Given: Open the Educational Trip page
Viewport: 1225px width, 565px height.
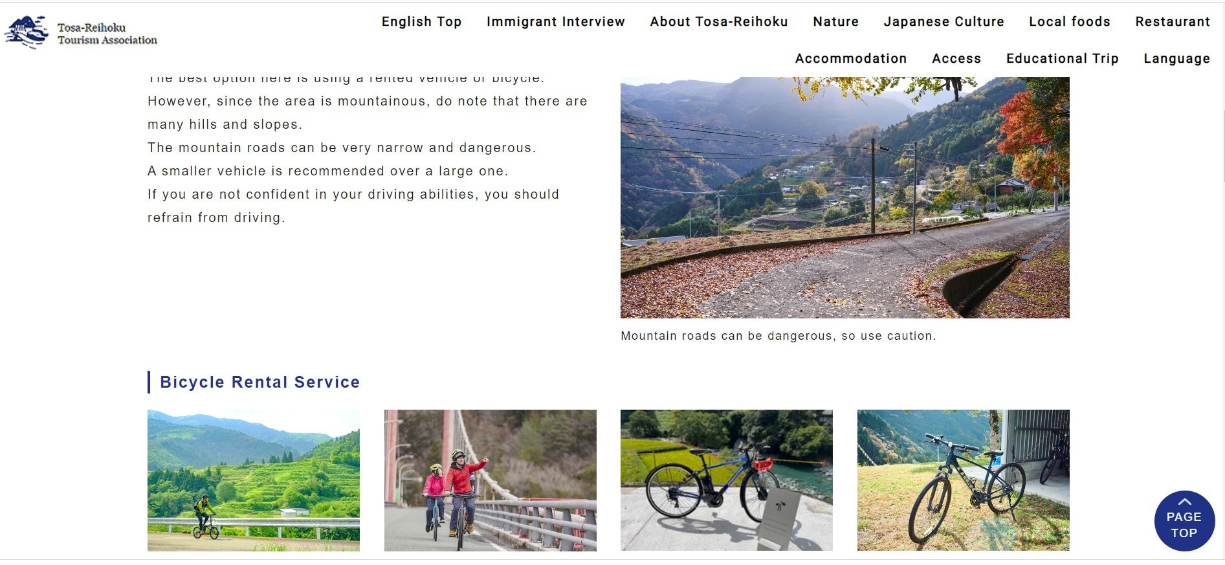Looking at the screenshot, I should click(1063, 58).
